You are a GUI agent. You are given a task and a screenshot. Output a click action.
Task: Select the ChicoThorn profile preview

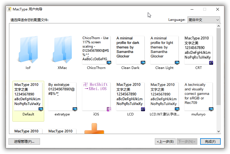(96, 50)
